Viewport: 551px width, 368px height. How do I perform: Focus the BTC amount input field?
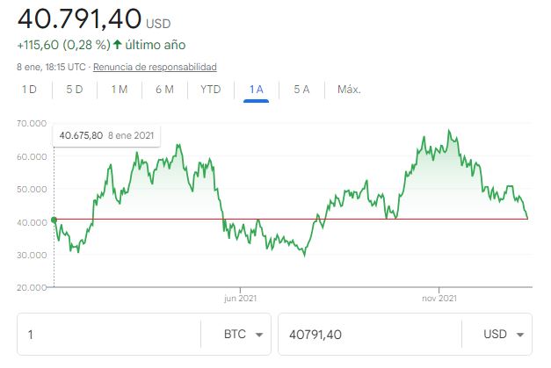105,336
